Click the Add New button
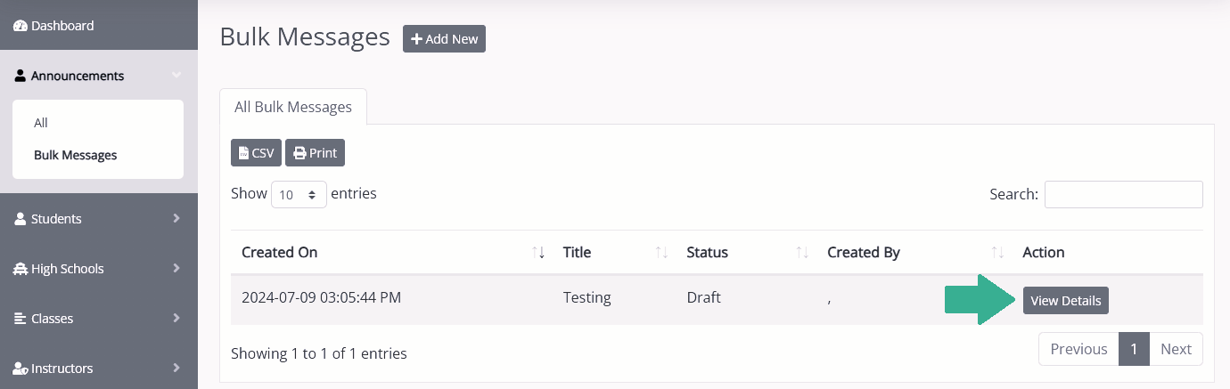This screenshot has height=389, width=1230. click(x=444, y=39)
